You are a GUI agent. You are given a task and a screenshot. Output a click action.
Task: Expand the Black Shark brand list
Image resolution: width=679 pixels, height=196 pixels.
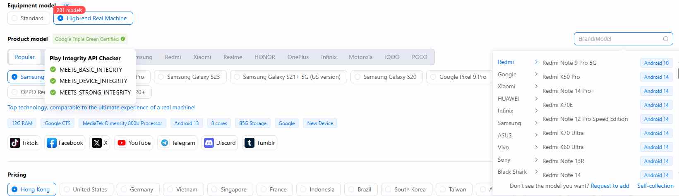(x=536, y=172)
